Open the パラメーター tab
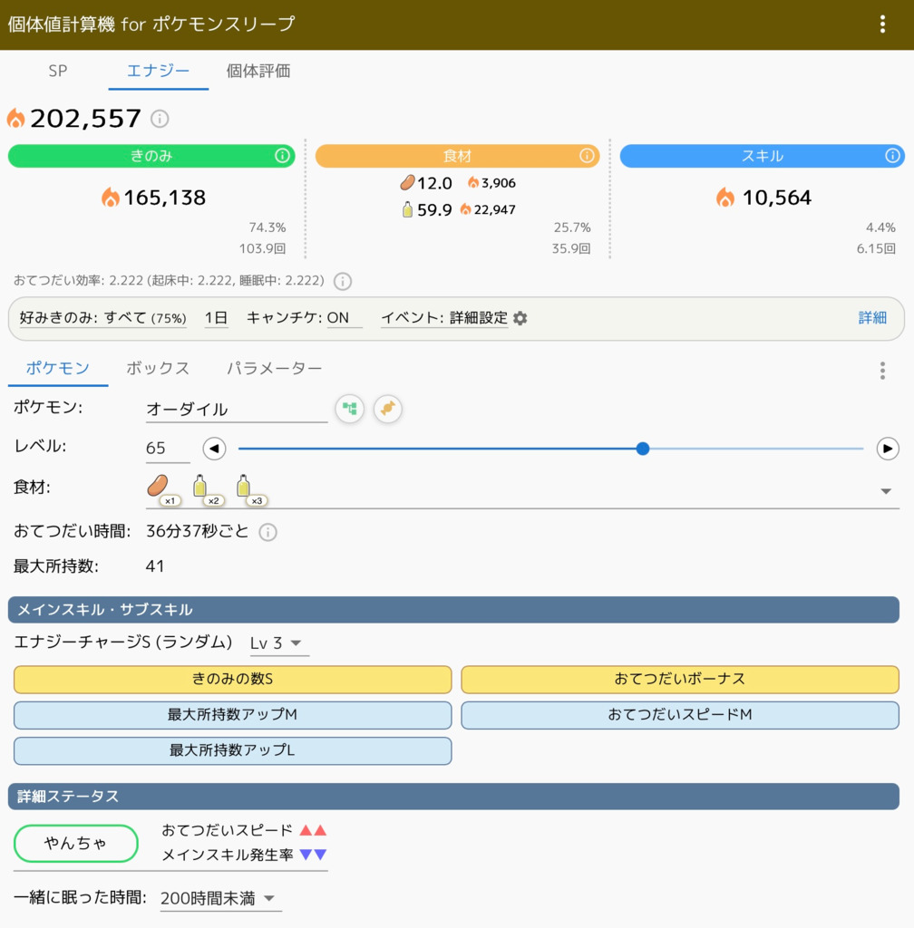 (275, 368)
